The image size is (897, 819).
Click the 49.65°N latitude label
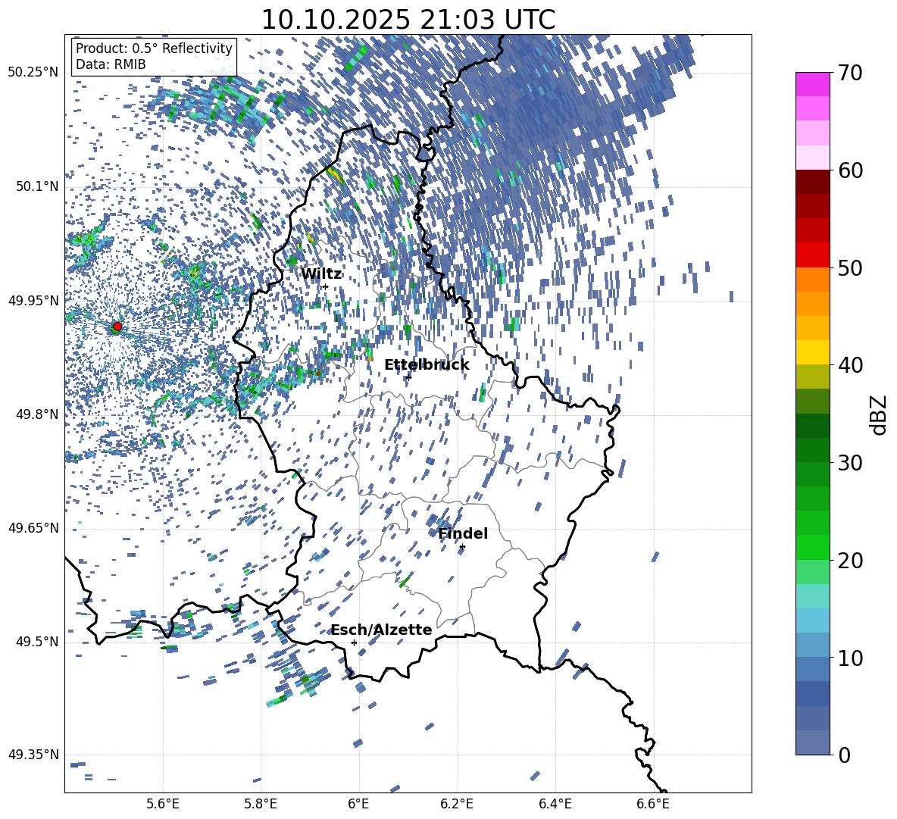(34, 527)
